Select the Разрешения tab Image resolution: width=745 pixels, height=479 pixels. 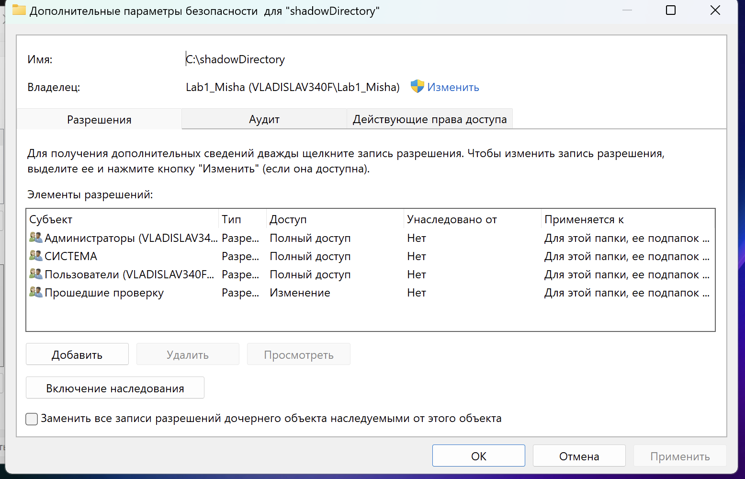99,119
